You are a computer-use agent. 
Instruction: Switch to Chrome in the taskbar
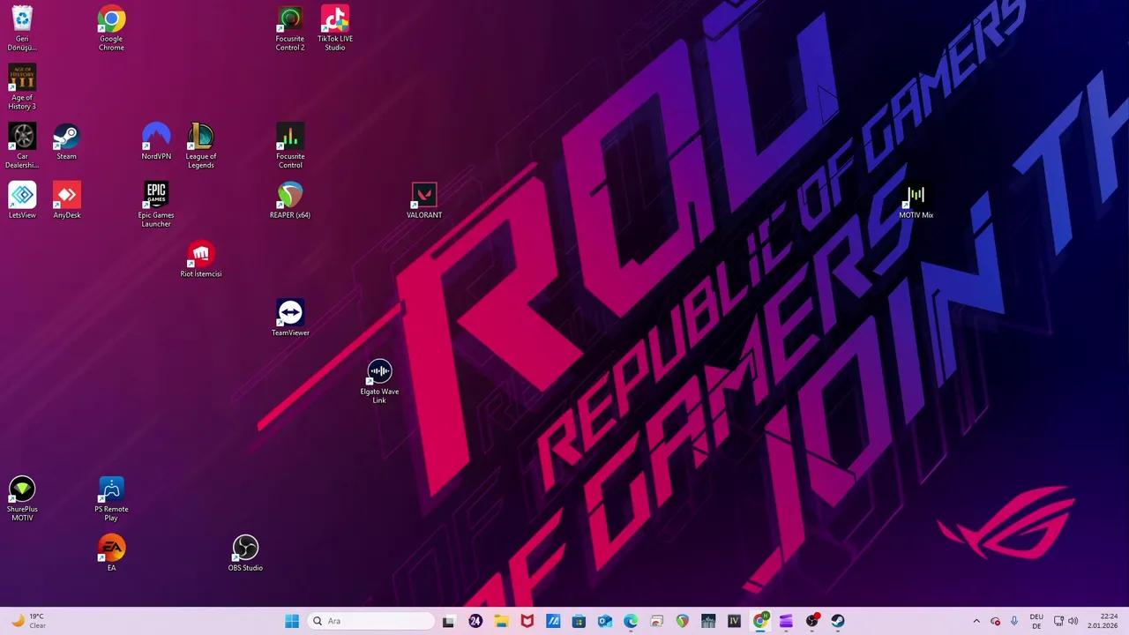[759, 621]
